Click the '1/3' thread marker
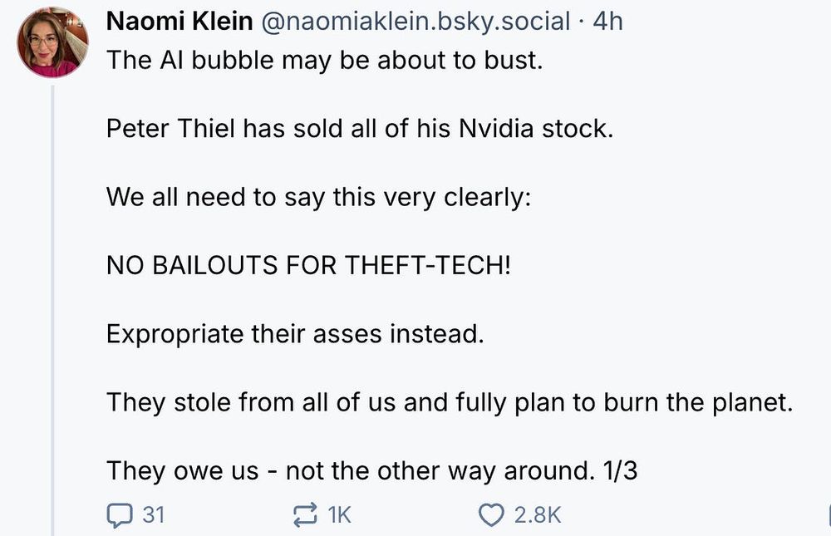The width and height of the screenshot is (831, 536). pyautogui.click(x=617, y=470)
